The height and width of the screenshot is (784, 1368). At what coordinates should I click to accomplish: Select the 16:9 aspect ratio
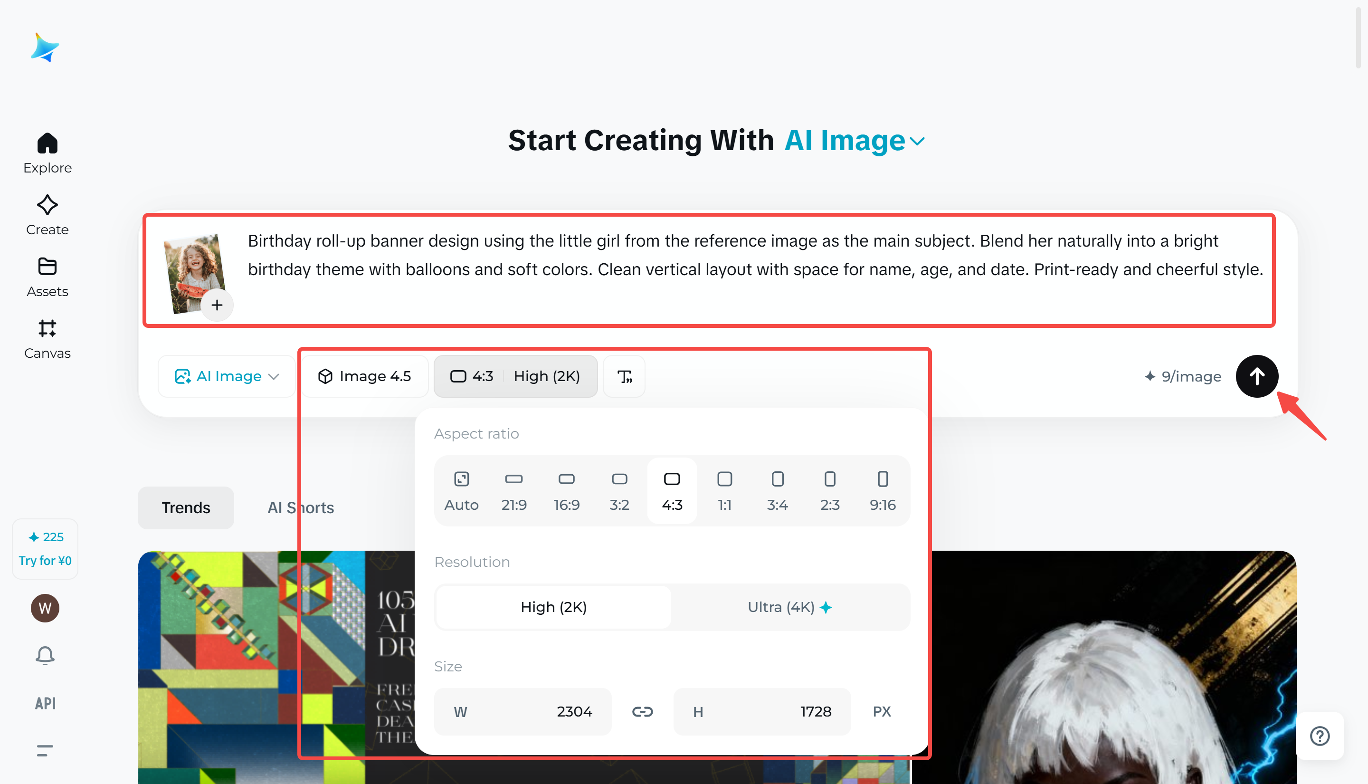pyautogui.click(x=566, y=490)
